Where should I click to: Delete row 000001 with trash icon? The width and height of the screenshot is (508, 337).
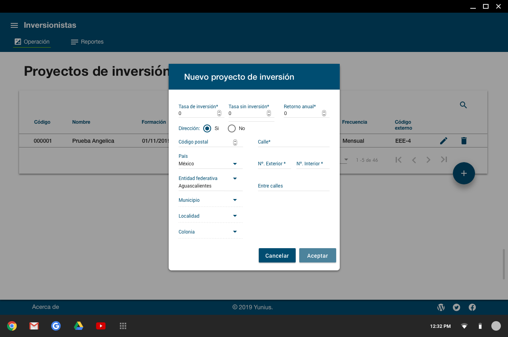click(464, 141)
